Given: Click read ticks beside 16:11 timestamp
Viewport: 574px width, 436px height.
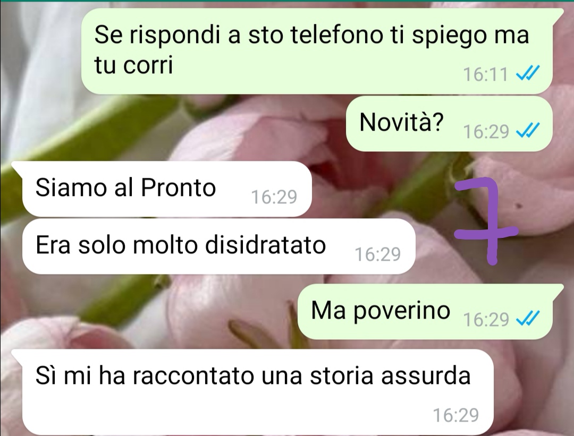Looking at the screenshot, I should click(x=528, y=73).
